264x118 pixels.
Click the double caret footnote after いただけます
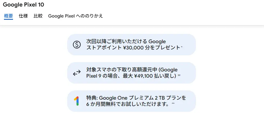(x=173, y=104)
